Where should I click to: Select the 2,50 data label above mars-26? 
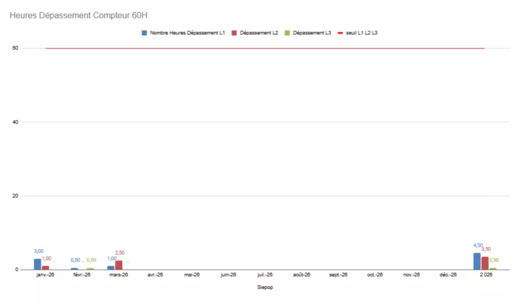coord(119,253)
